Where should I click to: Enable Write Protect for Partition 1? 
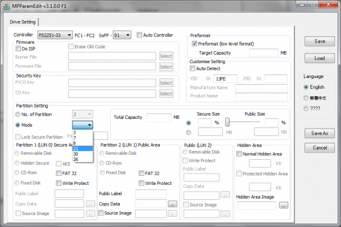[x=59, y=183]
